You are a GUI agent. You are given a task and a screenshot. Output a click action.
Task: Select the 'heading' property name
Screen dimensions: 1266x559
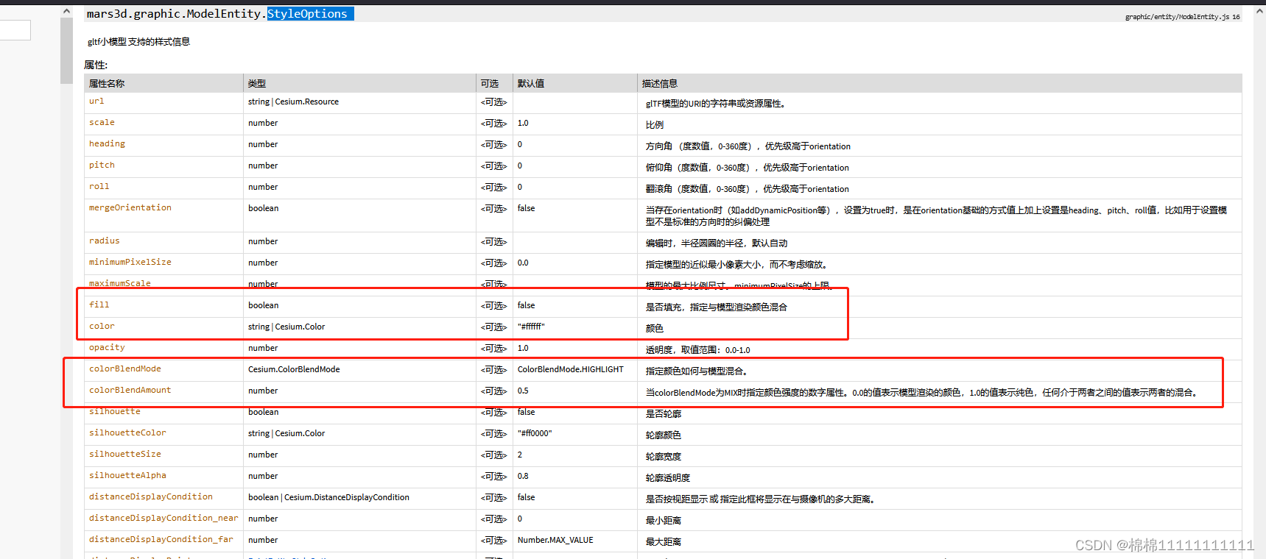pyautogui.click(x=107, y=144)
